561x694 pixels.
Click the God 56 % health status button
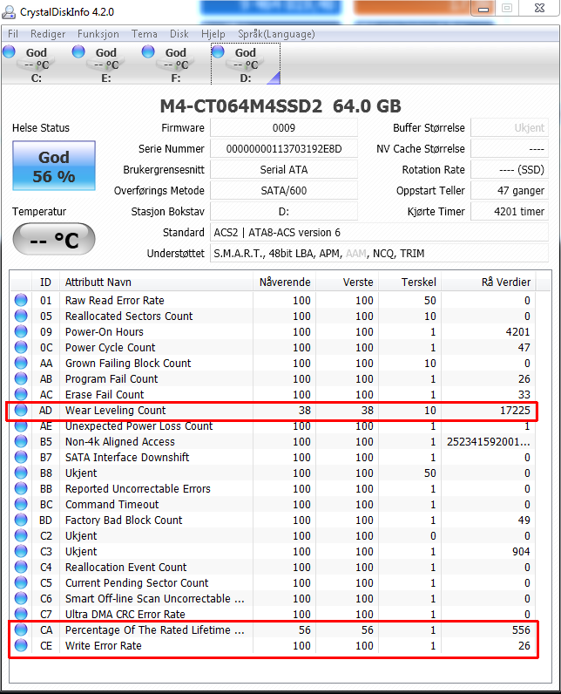pos(54,166)
